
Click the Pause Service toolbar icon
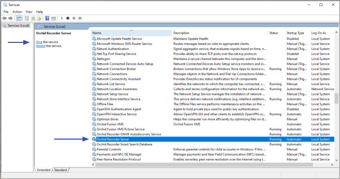[x=74, y=18]
